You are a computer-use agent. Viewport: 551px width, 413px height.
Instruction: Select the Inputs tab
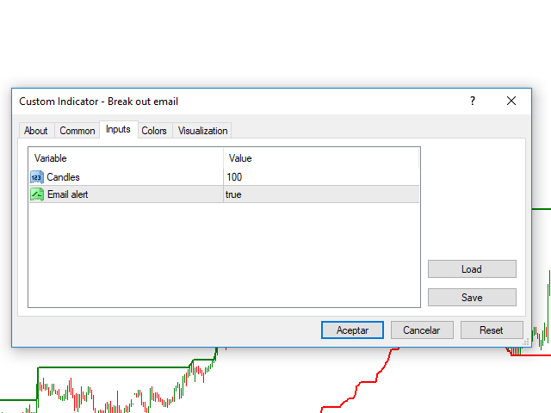(118, 130)
